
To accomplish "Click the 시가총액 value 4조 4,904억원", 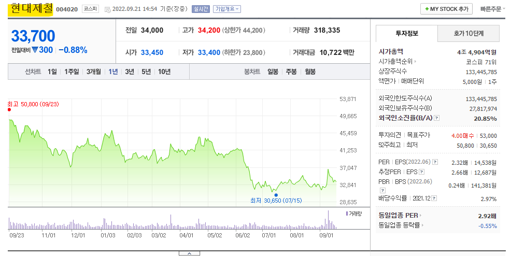I will point(477,52).
